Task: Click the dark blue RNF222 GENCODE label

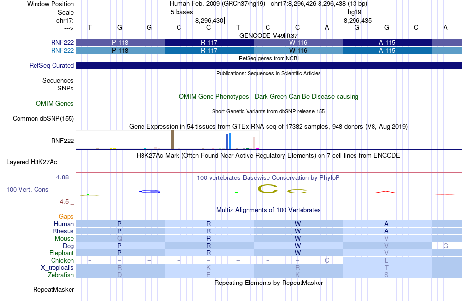Action: point(62,42)
